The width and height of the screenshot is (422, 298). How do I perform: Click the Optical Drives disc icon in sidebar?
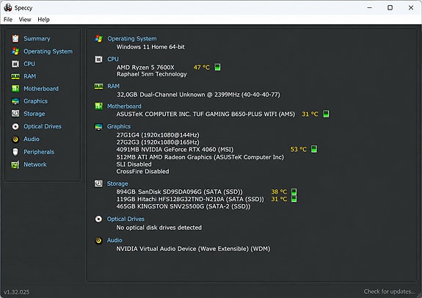(15, 126)
